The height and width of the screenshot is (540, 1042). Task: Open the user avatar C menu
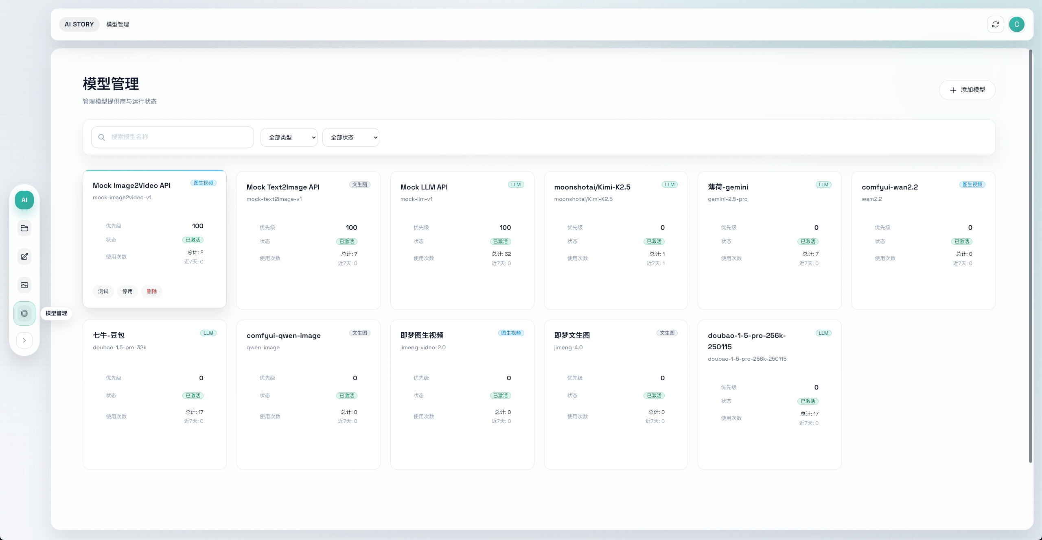(1017, 24)
